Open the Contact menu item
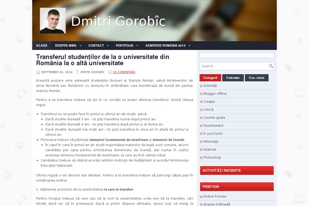The image size is (309, 206). (x=96, y=45)
